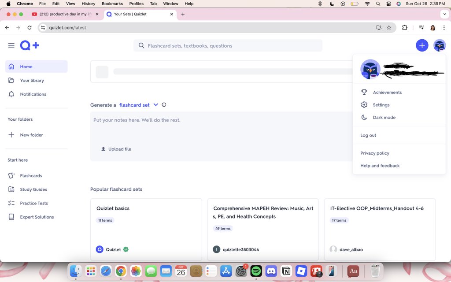Click the site info icon in address bar

[43, 28]
